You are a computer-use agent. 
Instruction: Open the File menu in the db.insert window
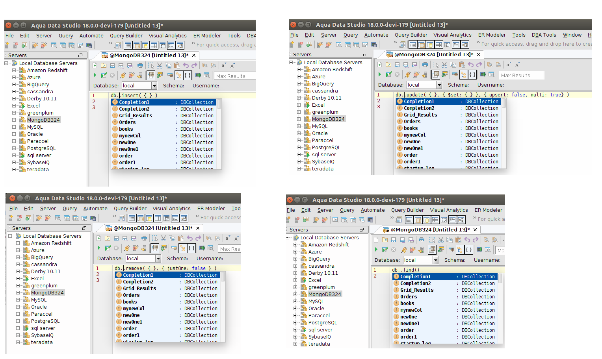click(9, 36)
